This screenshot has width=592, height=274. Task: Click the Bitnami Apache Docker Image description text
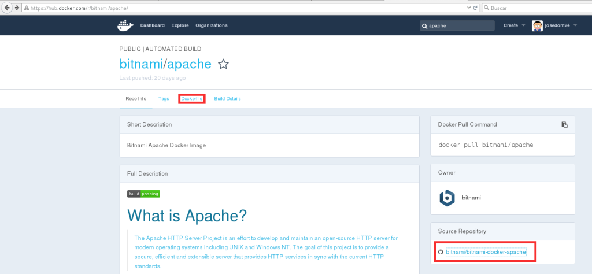tap(166, 145)
